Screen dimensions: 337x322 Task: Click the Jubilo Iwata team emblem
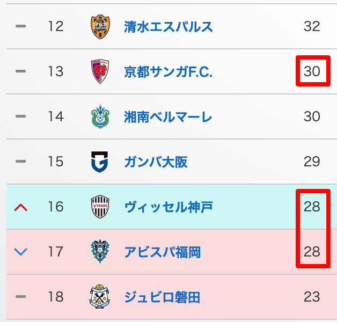[x=100, y=297]
